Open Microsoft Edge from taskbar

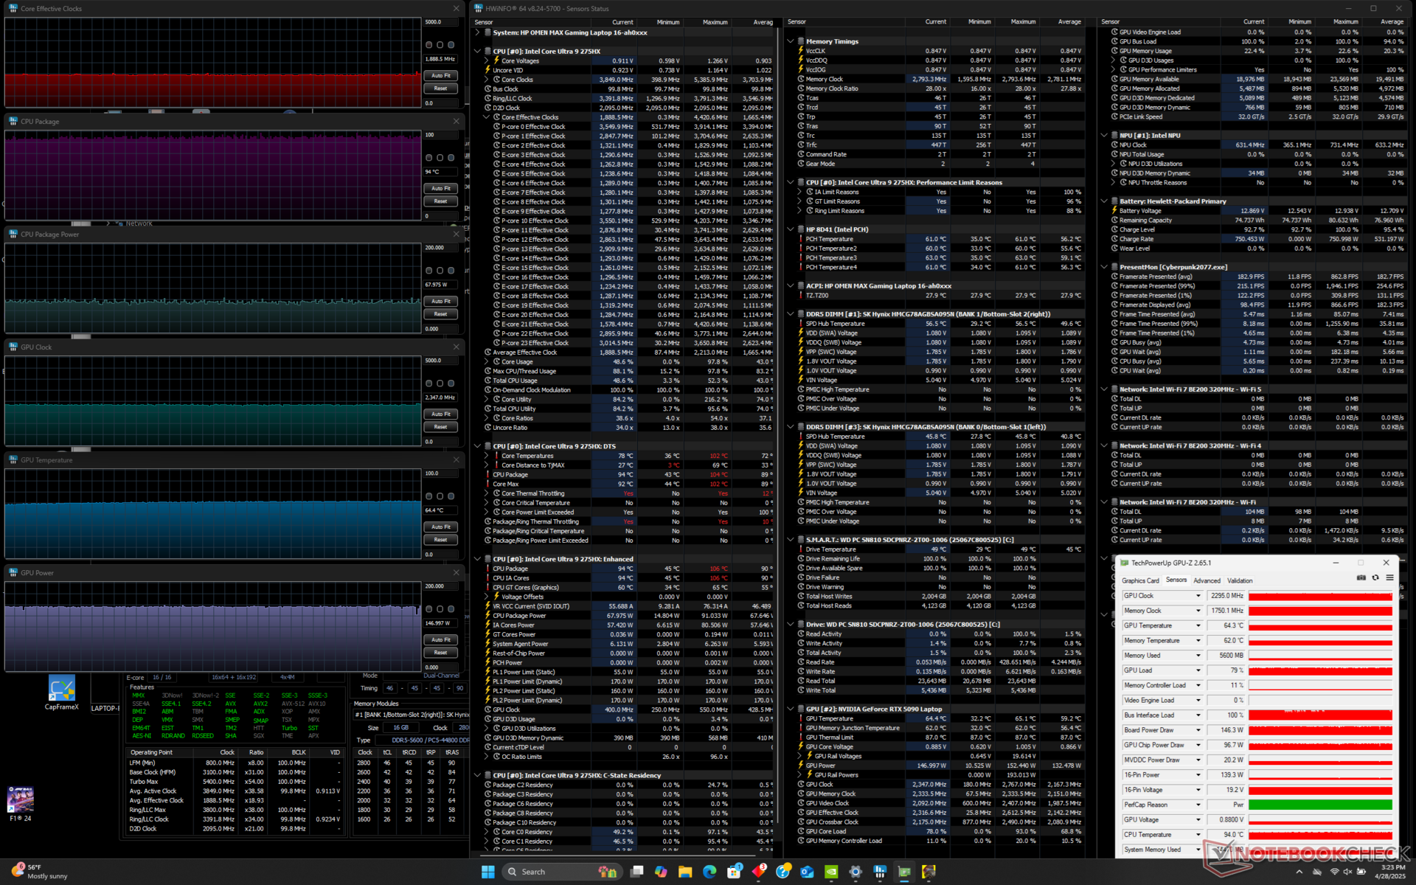(709, 871)
